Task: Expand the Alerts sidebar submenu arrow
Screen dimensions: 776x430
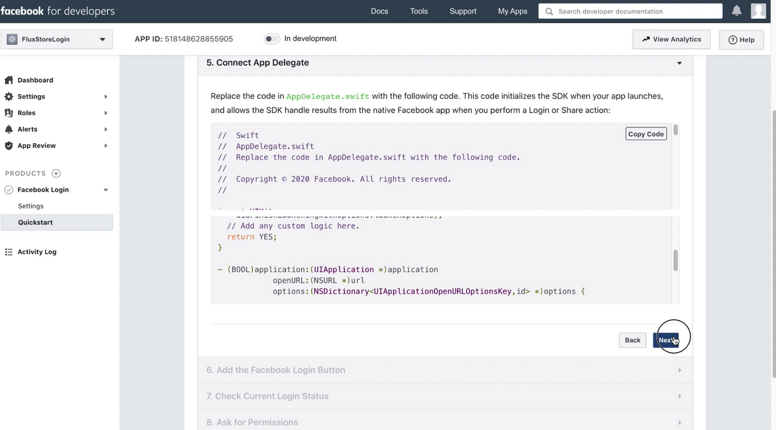Action: coord(105,129)
